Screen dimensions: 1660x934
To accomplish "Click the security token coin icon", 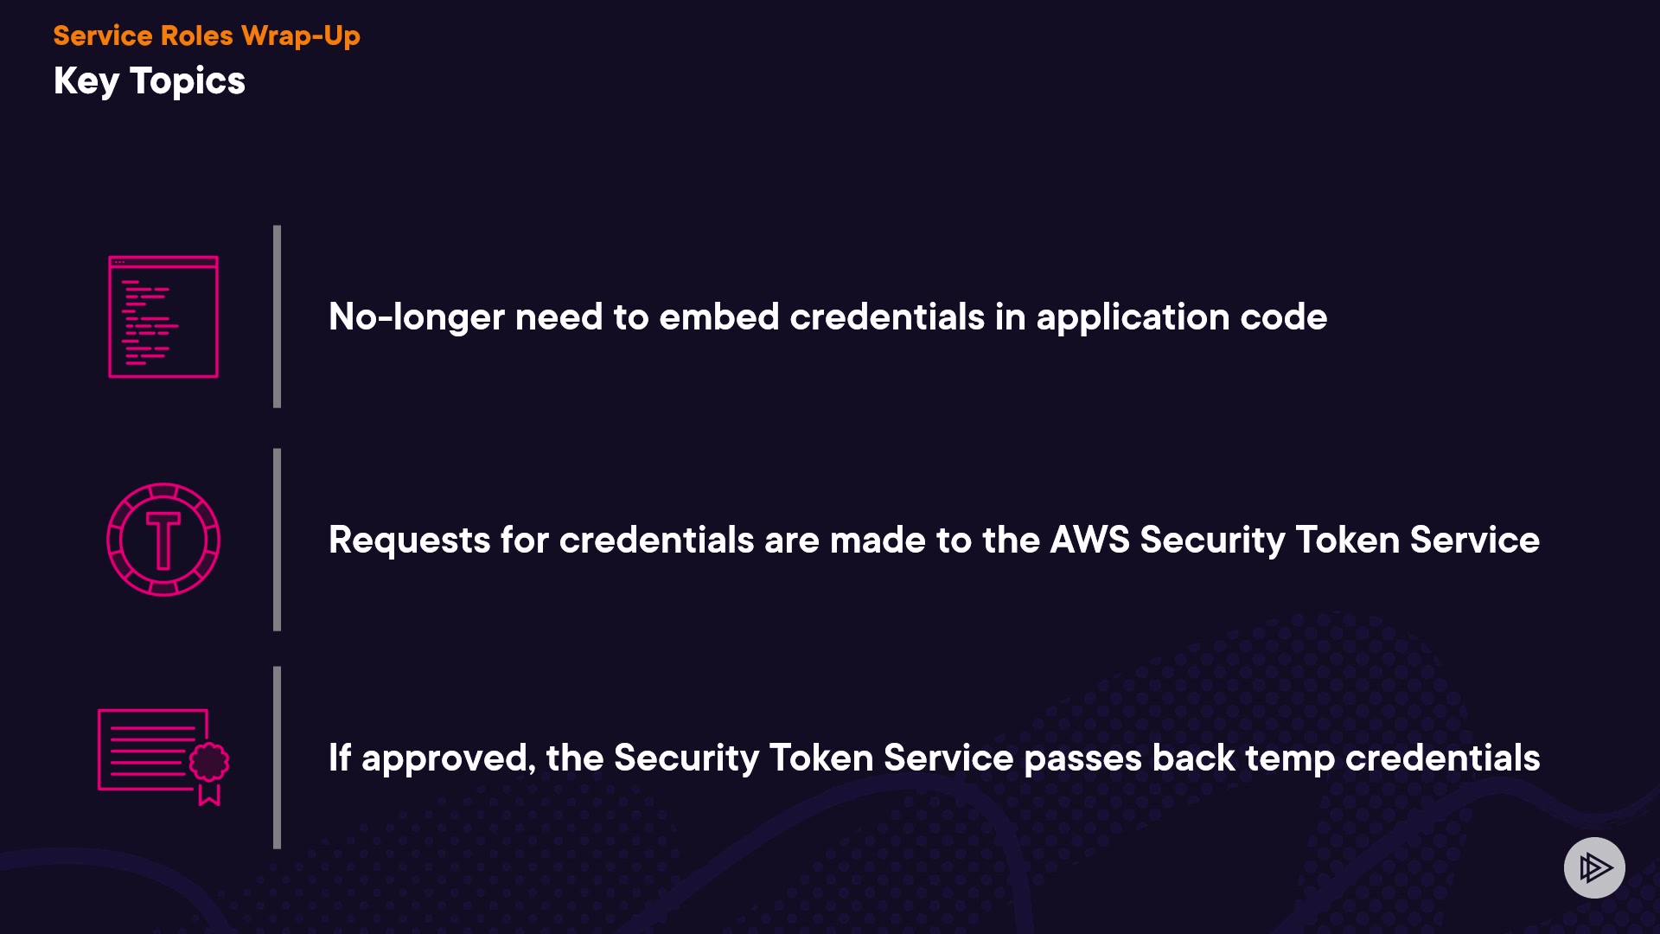I will coord(163,540).
